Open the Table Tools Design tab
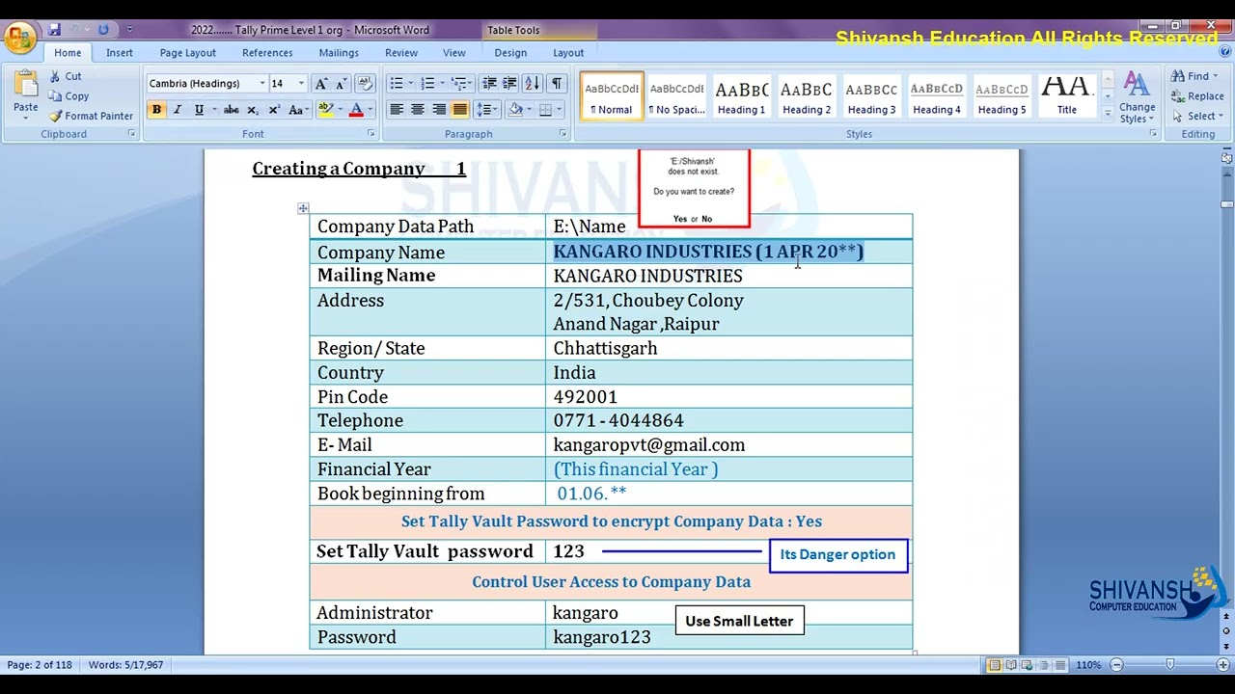This screenshot has height=694, width=1235. coord(510,53)
